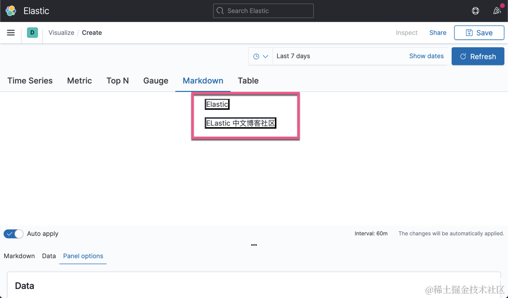Open the help menu lifebuoy icon
Image resolution: width=508 pixels, height=298 pixels.
(x=475, y=10)
